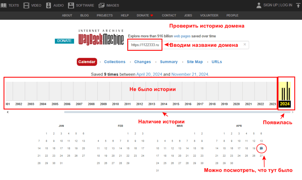Open the April 20, 2024 capture link
The image size is (302, 180).
149,74
